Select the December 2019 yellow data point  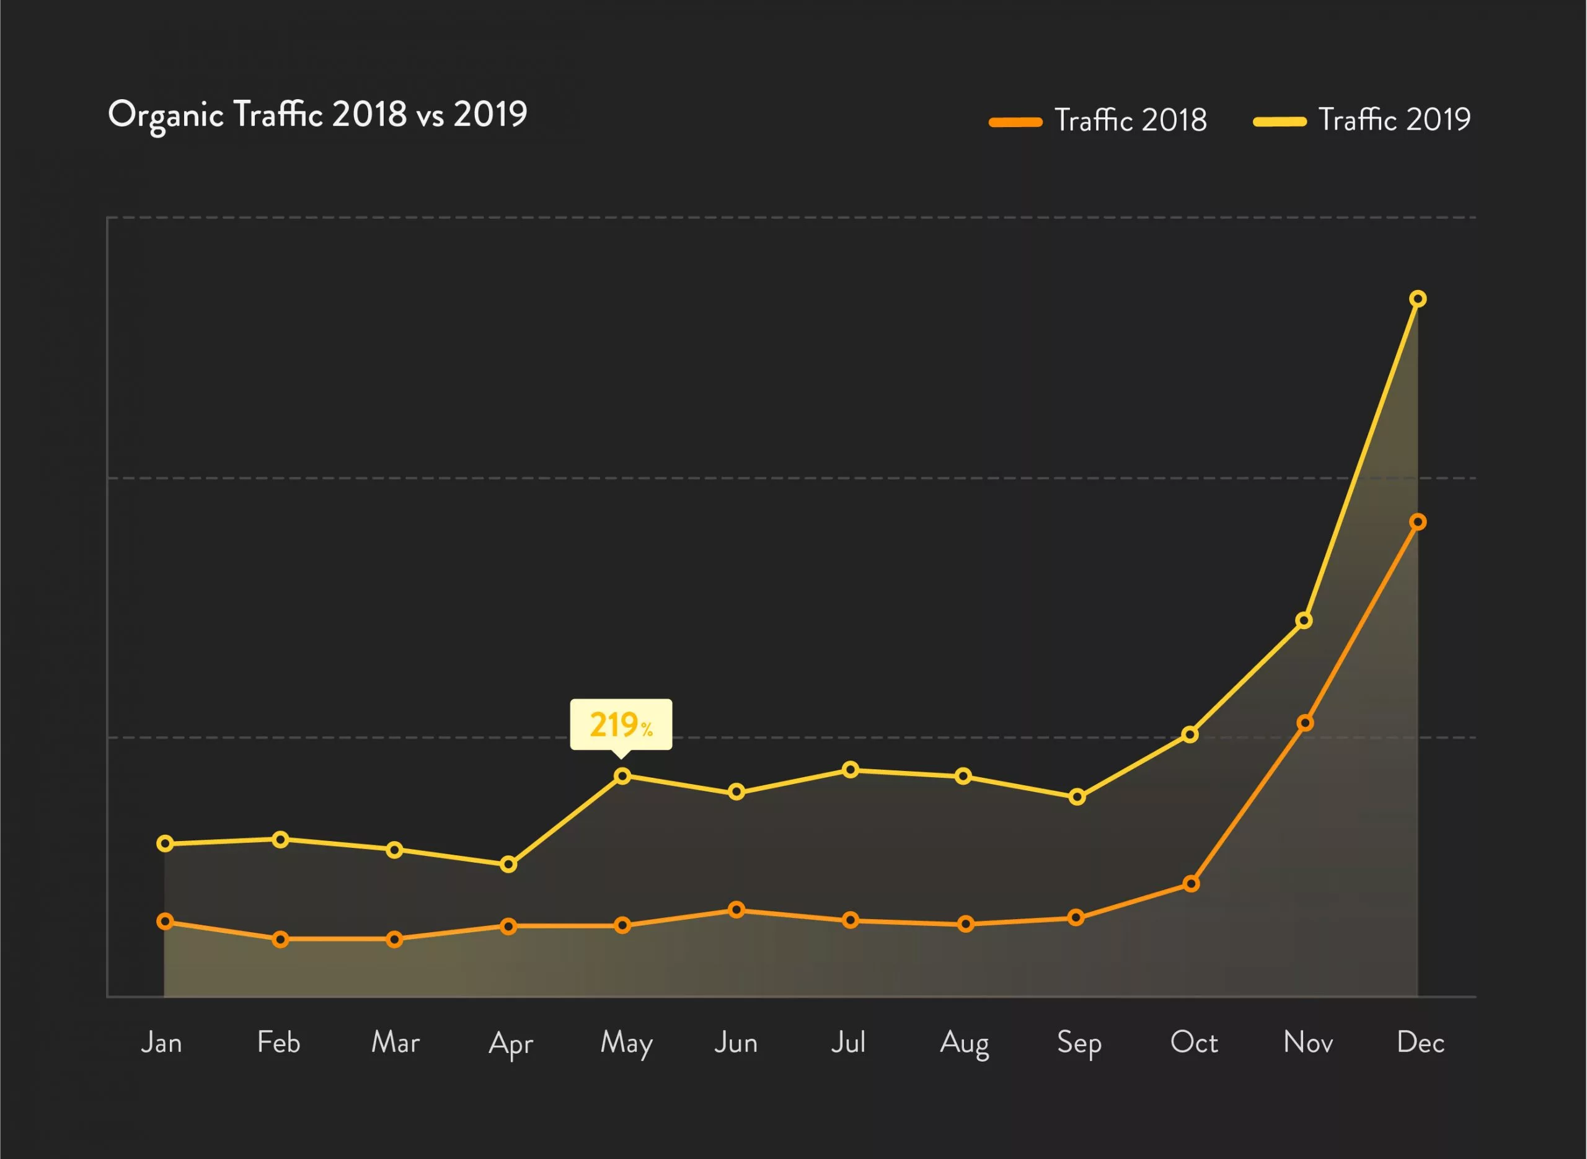1418,299
